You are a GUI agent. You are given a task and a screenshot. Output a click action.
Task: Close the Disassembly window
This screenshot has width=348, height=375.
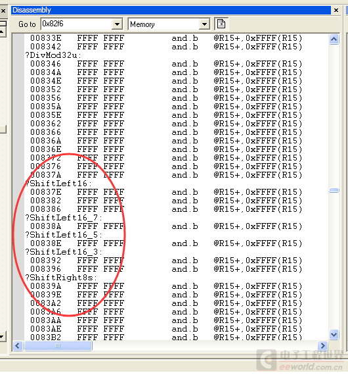(336, 11)
